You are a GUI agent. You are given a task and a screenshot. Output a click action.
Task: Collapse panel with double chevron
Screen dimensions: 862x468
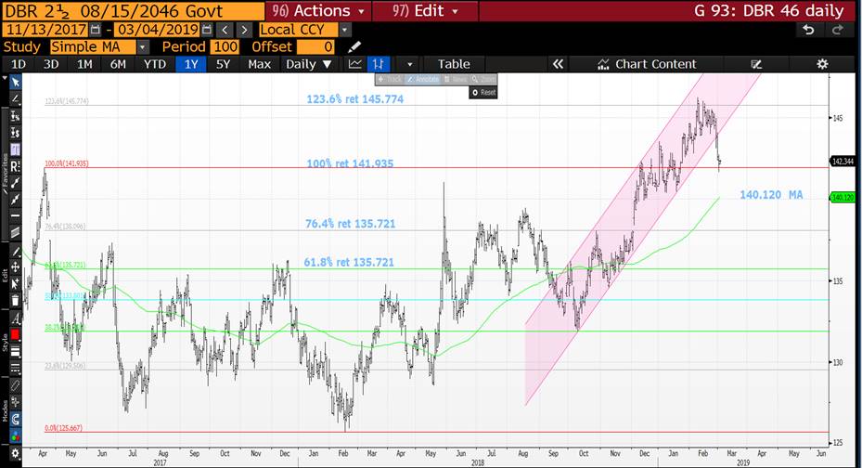tap(558, 64)
